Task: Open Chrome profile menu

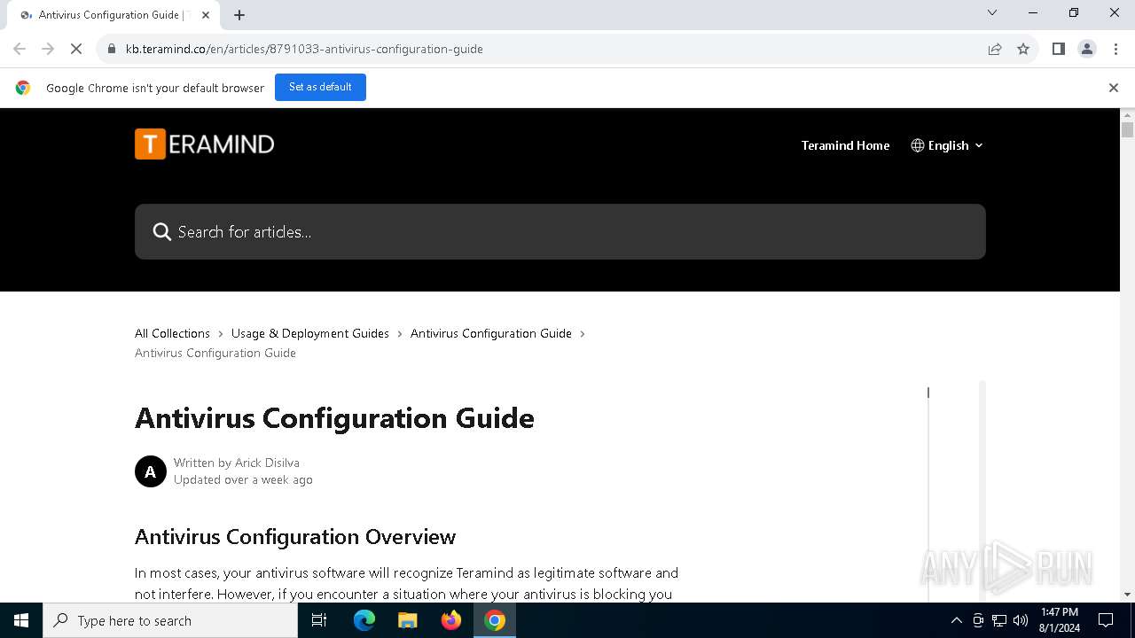Action: click(x=1087, y=49)
